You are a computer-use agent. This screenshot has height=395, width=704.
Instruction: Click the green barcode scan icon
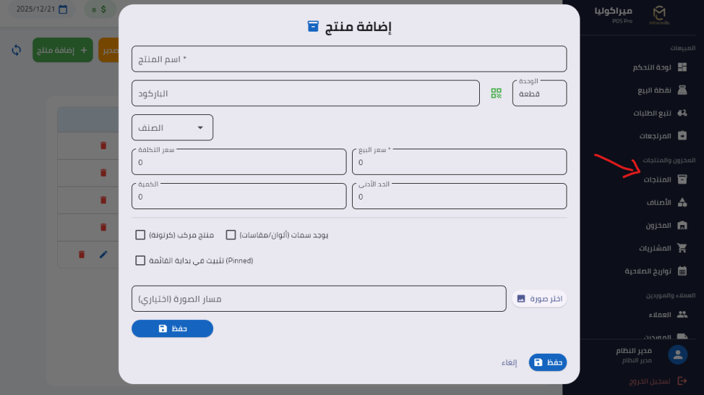496,94
